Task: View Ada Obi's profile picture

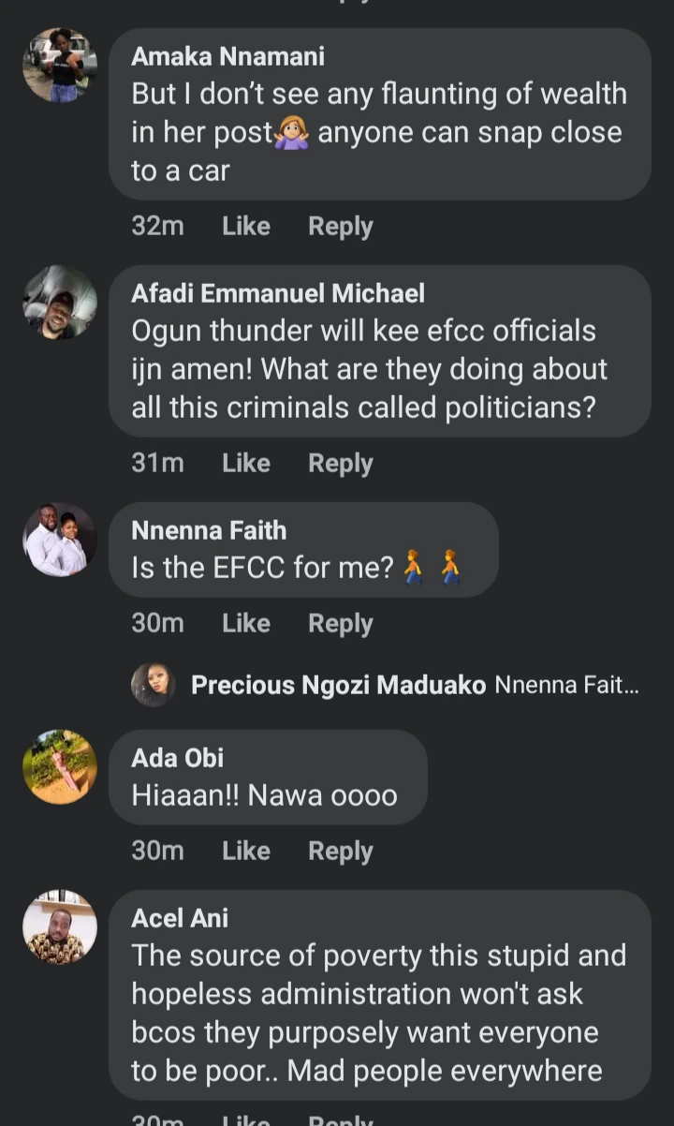Action: coord(60,767)
